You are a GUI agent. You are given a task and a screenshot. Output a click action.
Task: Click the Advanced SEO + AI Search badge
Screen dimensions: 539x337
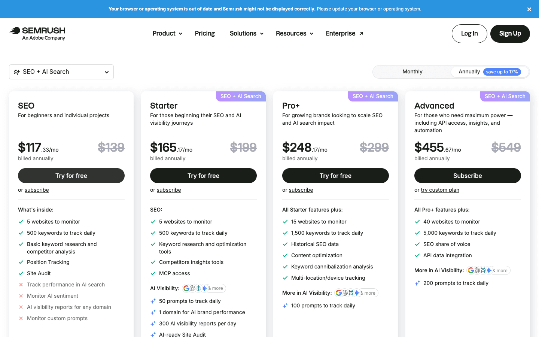point(505,96)
